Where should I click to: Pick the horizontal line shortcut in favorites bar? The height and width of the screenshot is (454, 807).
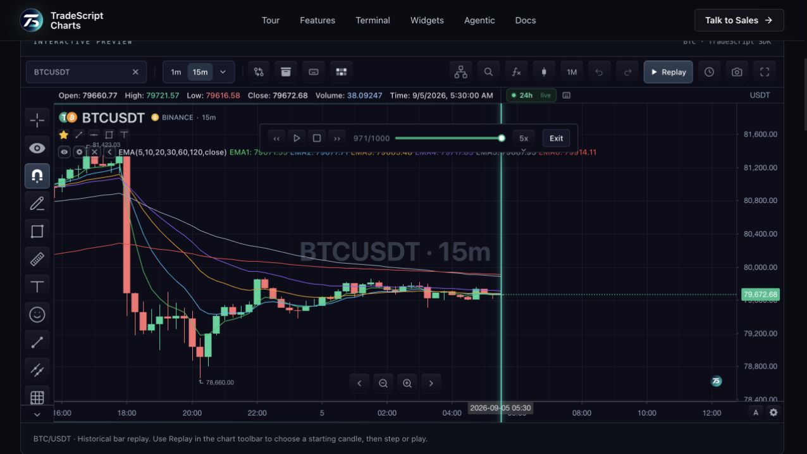point(94,135)
